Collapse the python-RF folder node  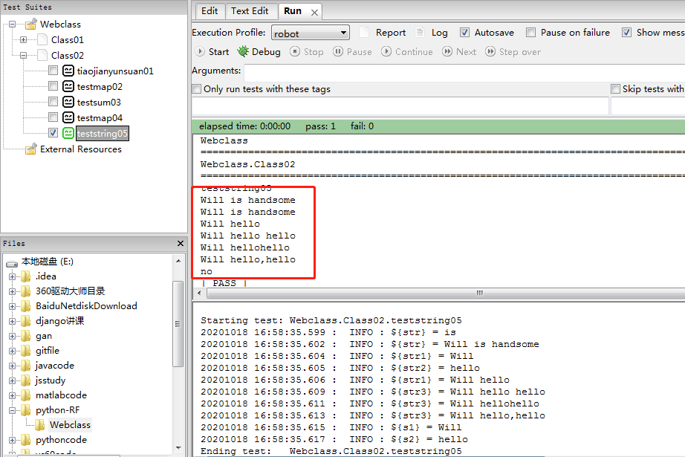click(x=12, y=410)
